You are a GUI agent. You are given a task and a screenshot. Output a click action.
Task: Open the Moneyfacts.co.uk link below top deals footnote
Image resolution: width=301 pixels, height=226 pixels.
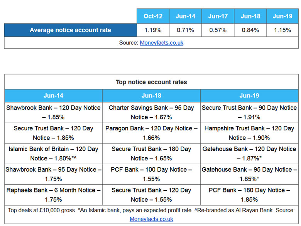click(x=151, y=219)
